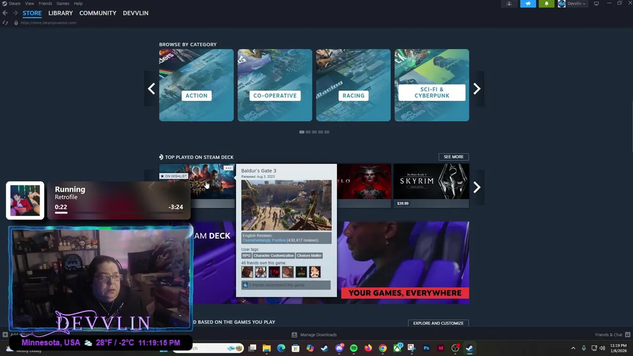Open Discord from the taskbar

[x=339, y=348]
